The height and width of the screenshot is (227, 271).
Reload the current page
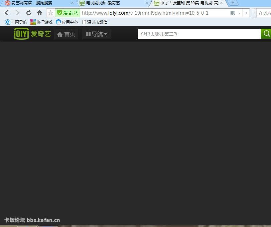click(29, 13)
